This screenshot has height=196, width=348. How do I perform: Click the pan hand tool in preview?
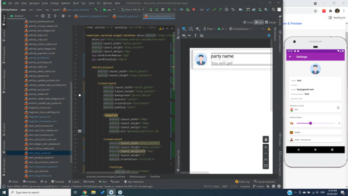(266, 139)
